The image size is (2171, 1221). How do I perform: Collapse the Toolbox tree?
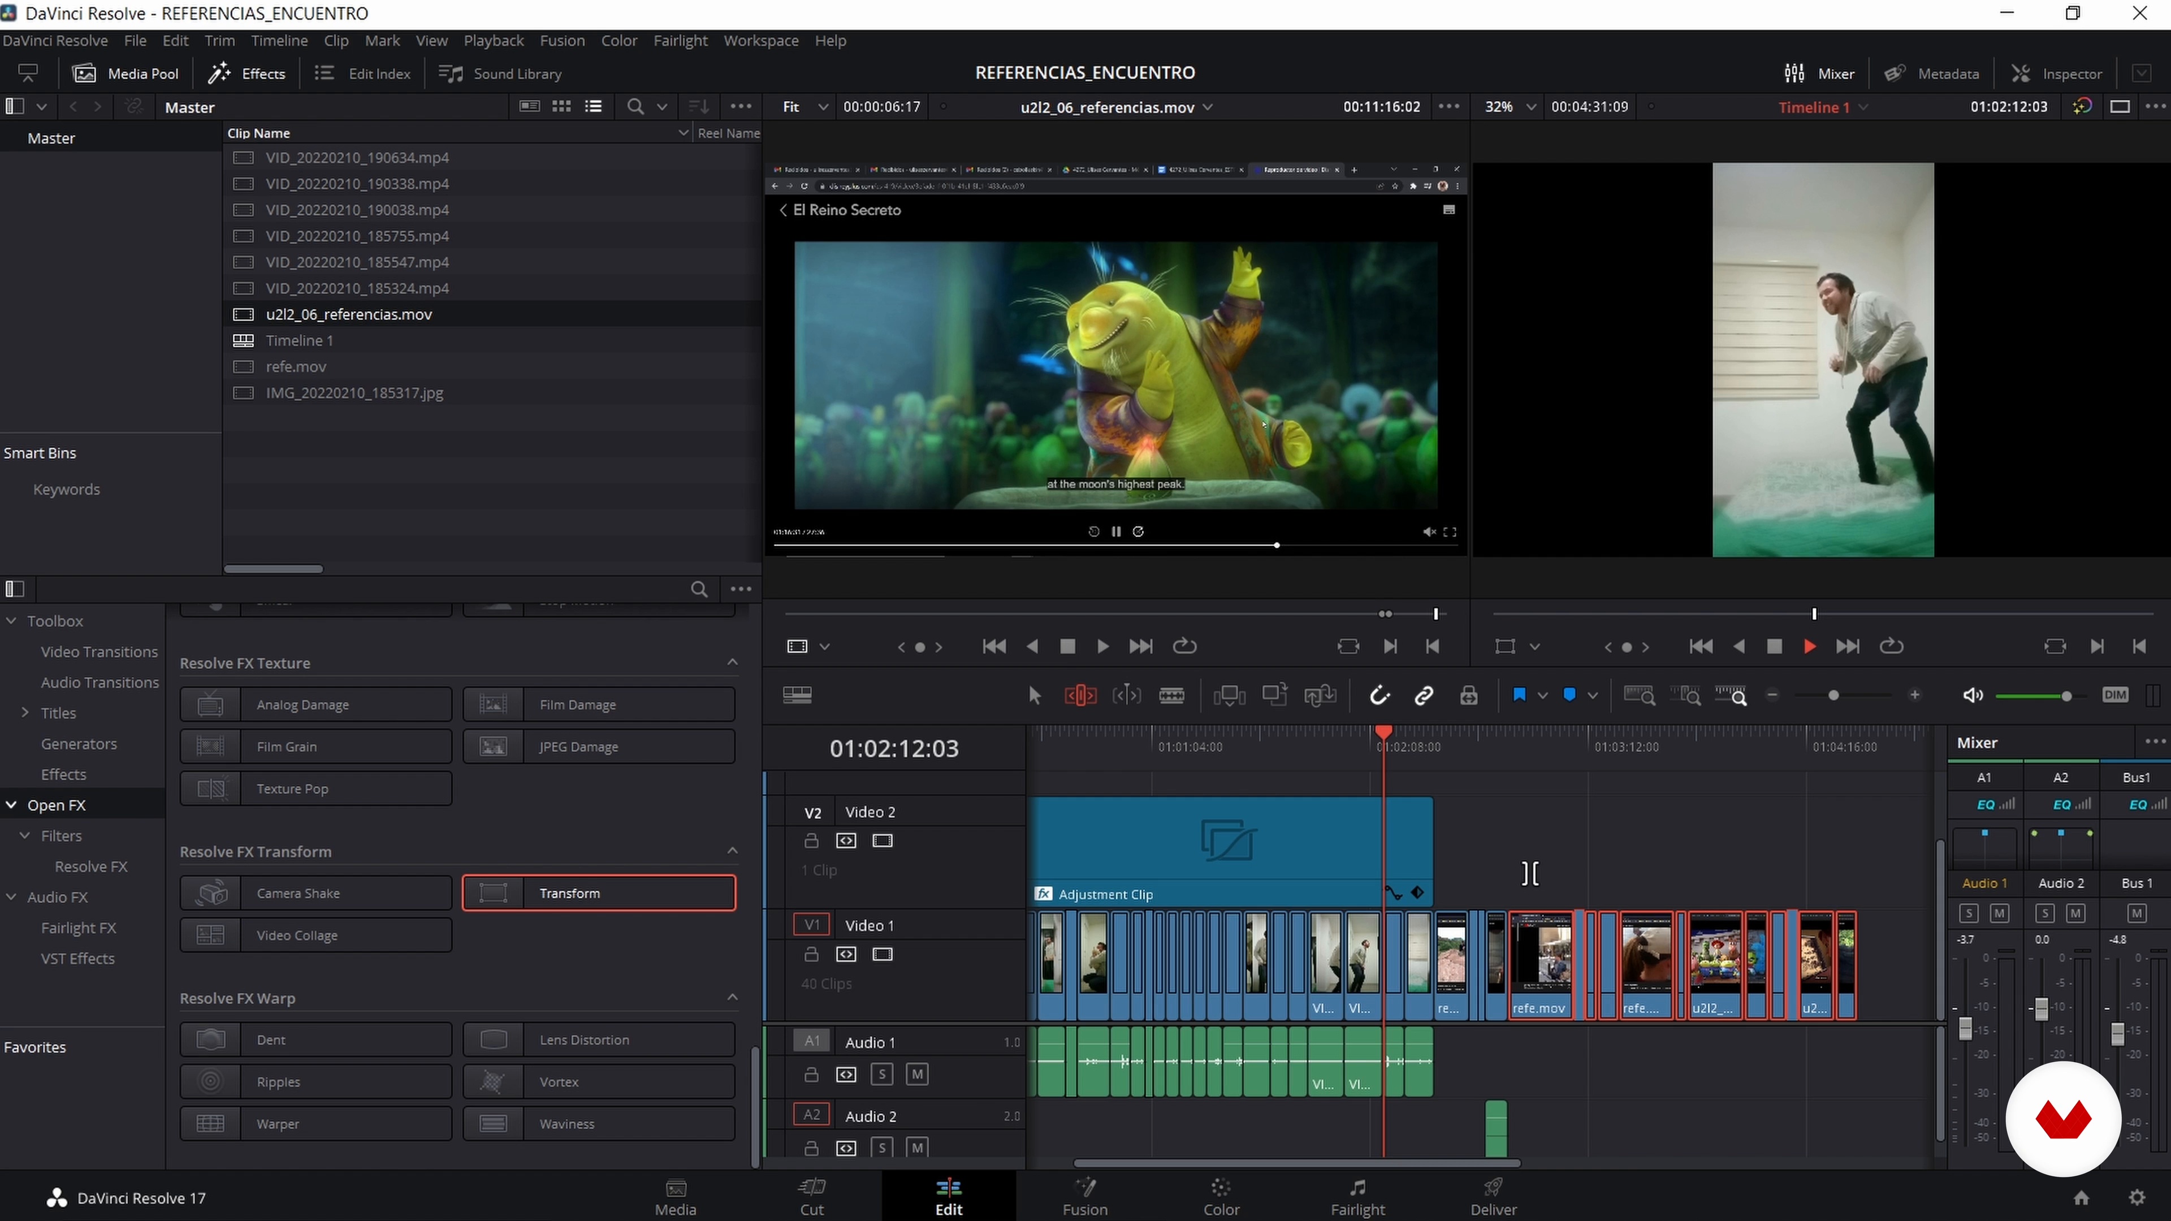(12, 621)
